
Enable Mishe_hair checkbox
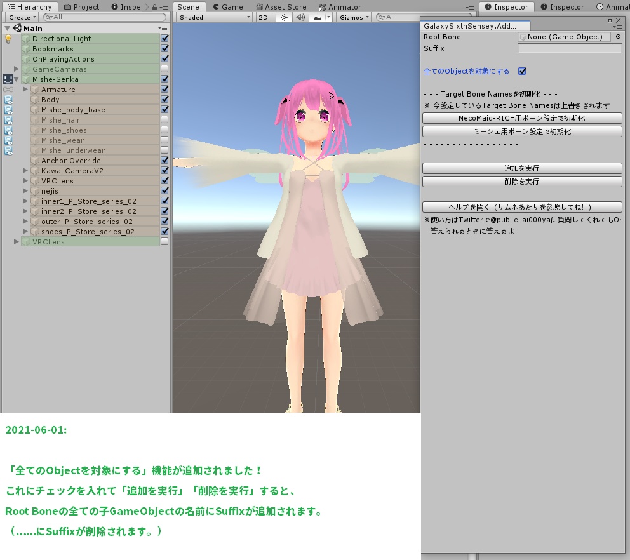pyautogui.click(x=164, y=119)
